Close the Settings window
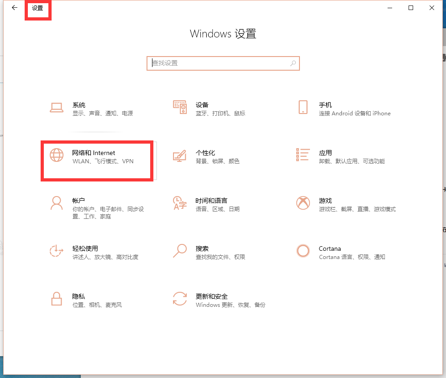446x378 pixels. point(432,8)
